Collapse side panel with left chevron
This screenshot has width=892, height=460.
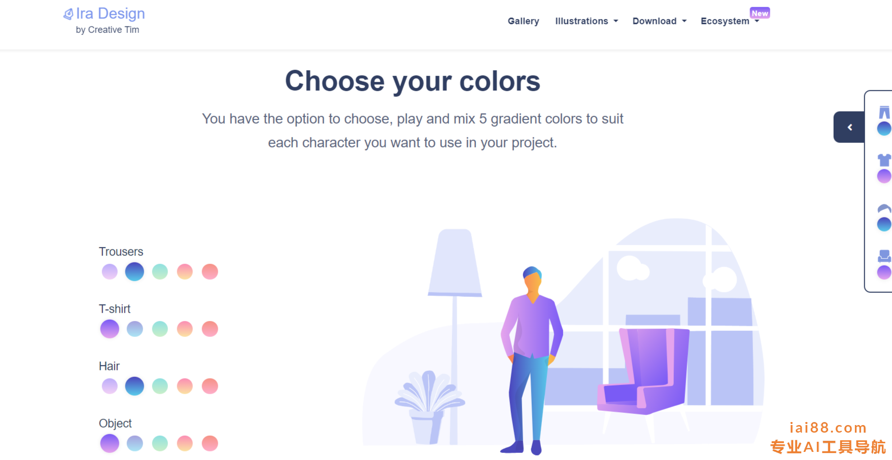coord(849,127)
